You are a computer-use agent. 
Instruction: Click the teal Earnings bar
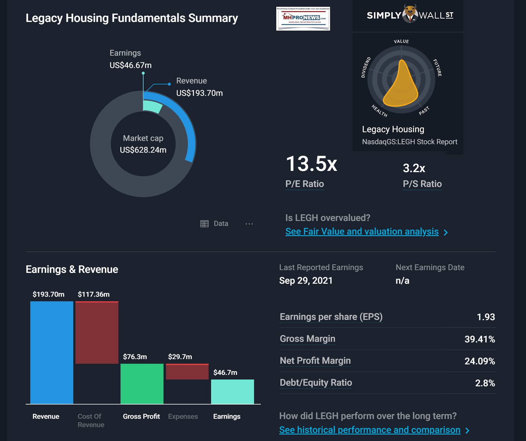coord(232,392)
